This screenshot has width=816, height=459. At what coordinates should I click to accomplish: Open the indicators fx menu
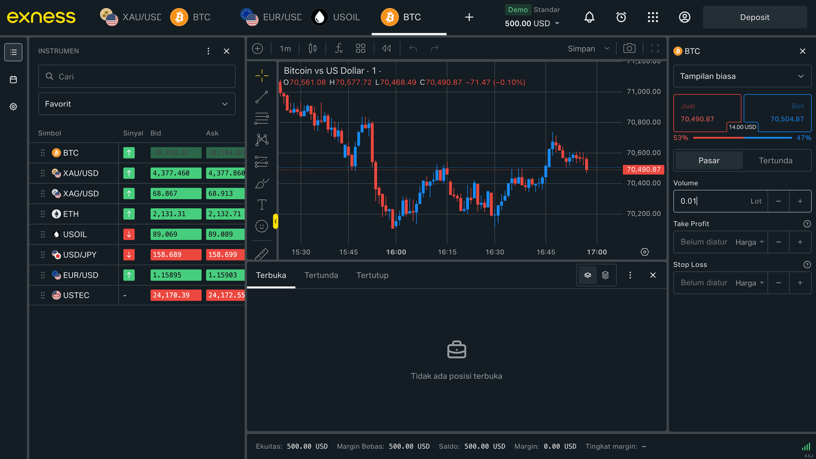click(x=338, y=49)
